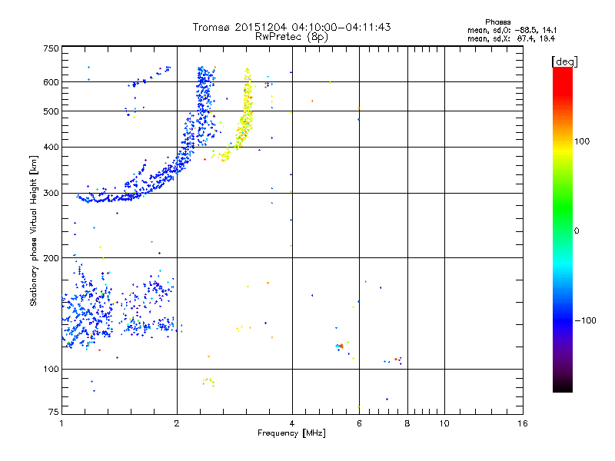Click the y-axis '600' tick label
This screenshot has height=461, width=615.
pos(51,82)
